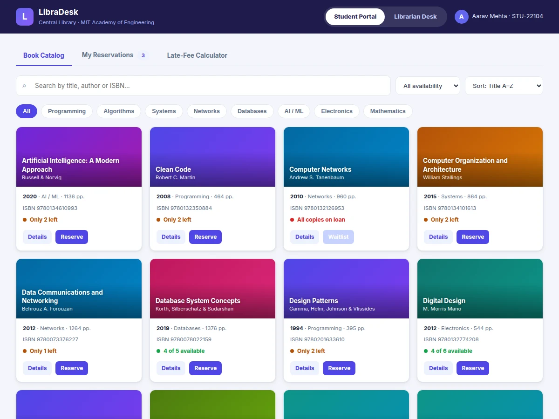Click ISBN 9780132350884 text

(x=184, y=208)
